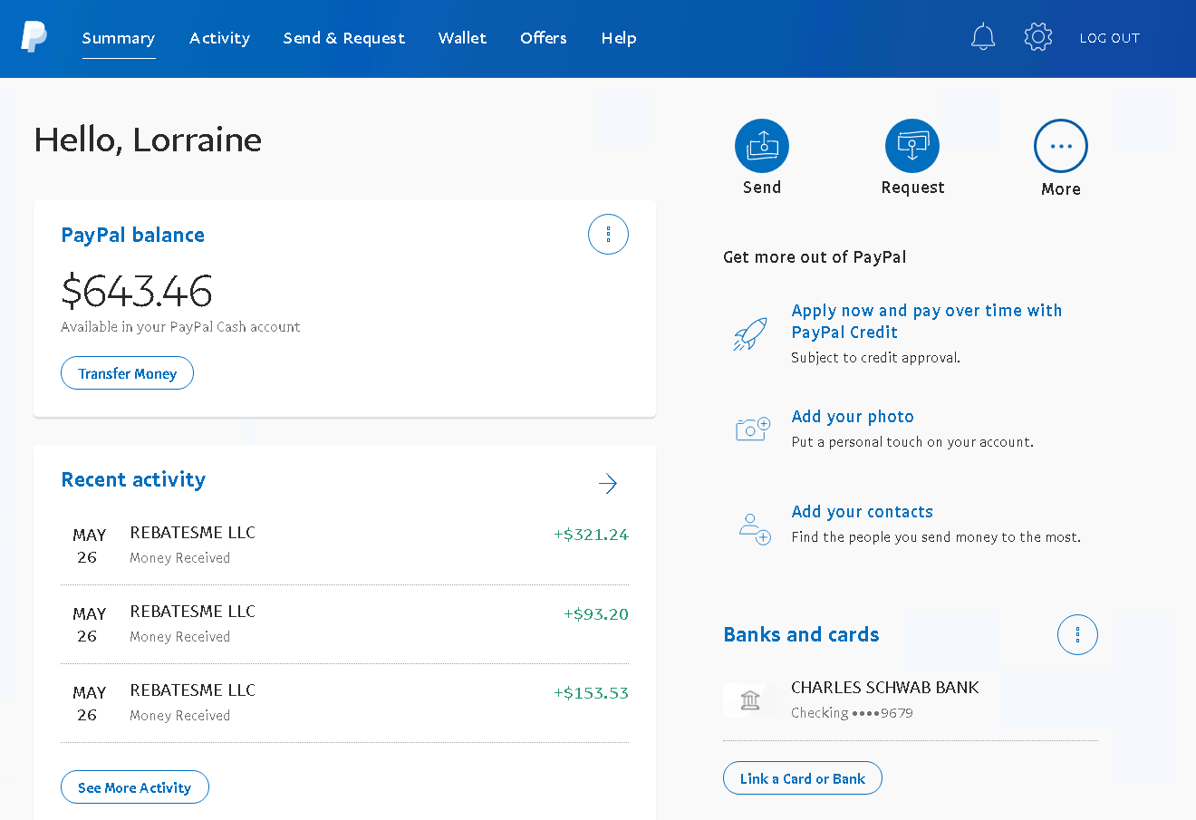Go to the Summary tab

point(119,38)
